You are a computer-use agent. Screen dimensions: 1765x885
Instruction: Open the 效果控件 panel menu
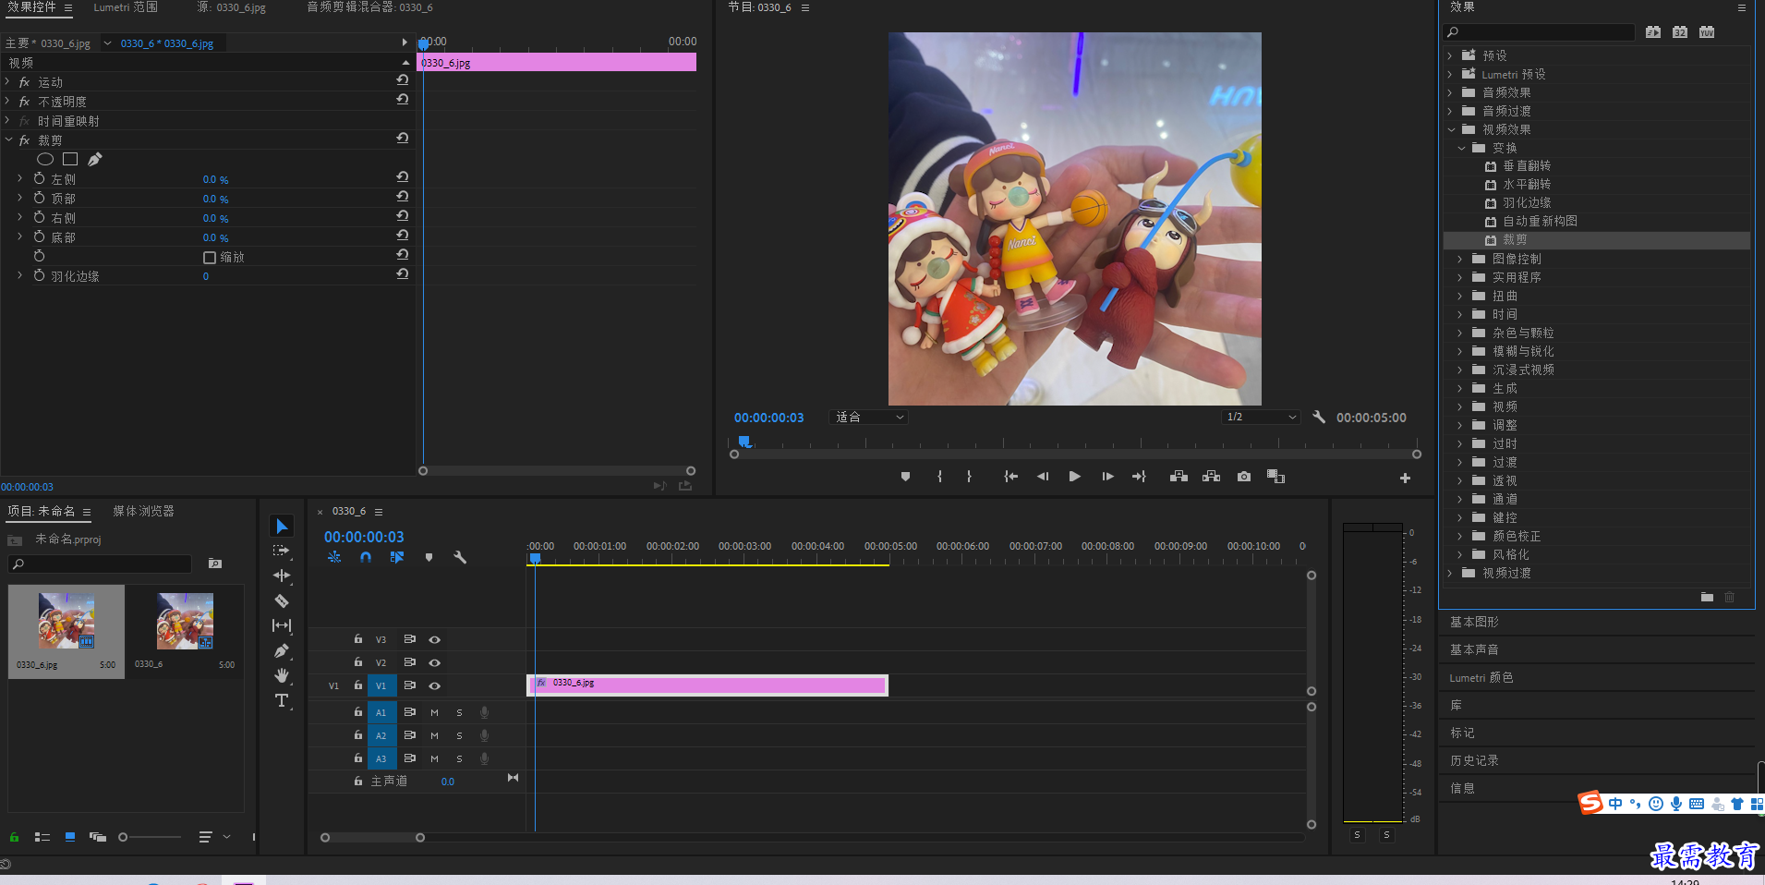coord(68,7)
